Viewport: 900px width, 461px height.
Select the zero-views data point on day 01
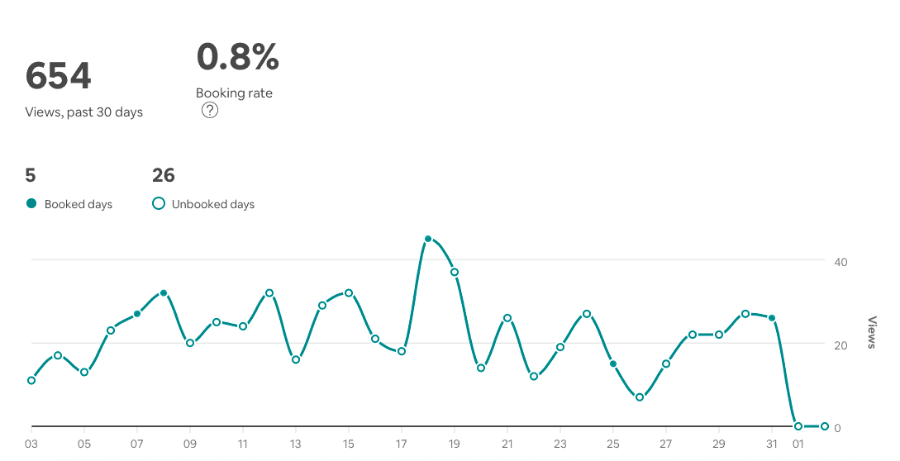[798, 426]
